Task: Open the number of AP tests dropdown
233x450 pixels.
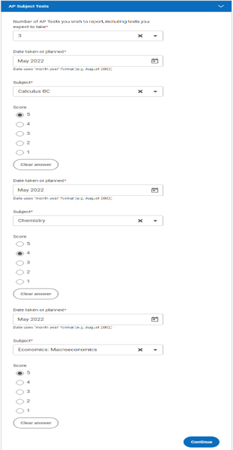Action: (155, 36)
